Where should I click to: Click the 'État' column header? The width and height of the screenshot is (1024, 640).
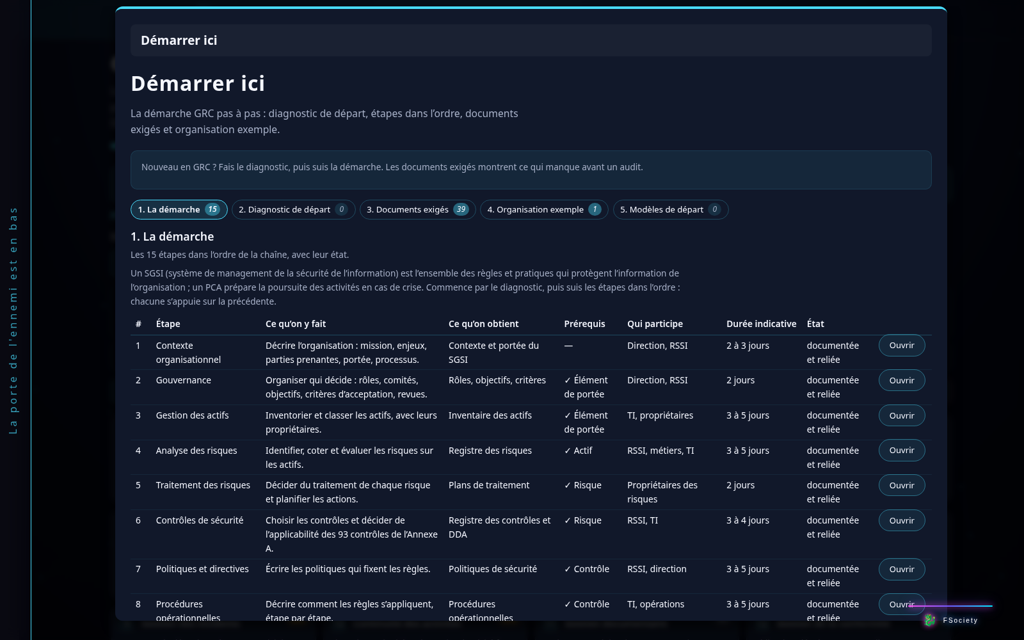pyautogui.click(x=815, y=324)
